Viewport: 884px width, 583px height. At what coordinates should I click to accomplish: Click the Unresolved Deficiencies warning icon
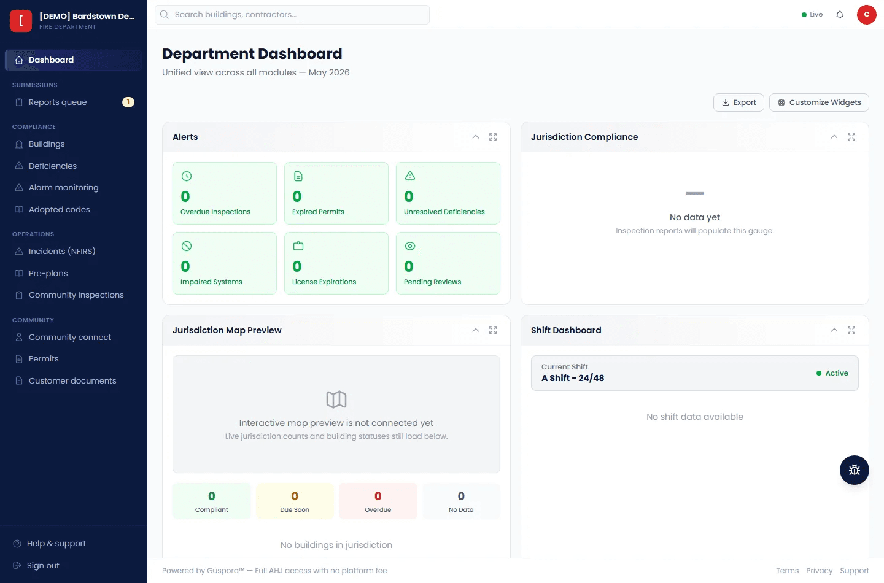tap(410, 176)
